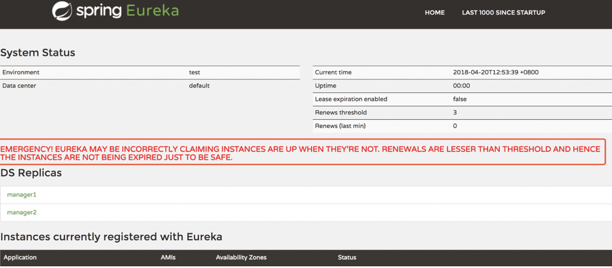Click the AMIs column header
This screenshot has width=612, height=268.
[168, 258]
